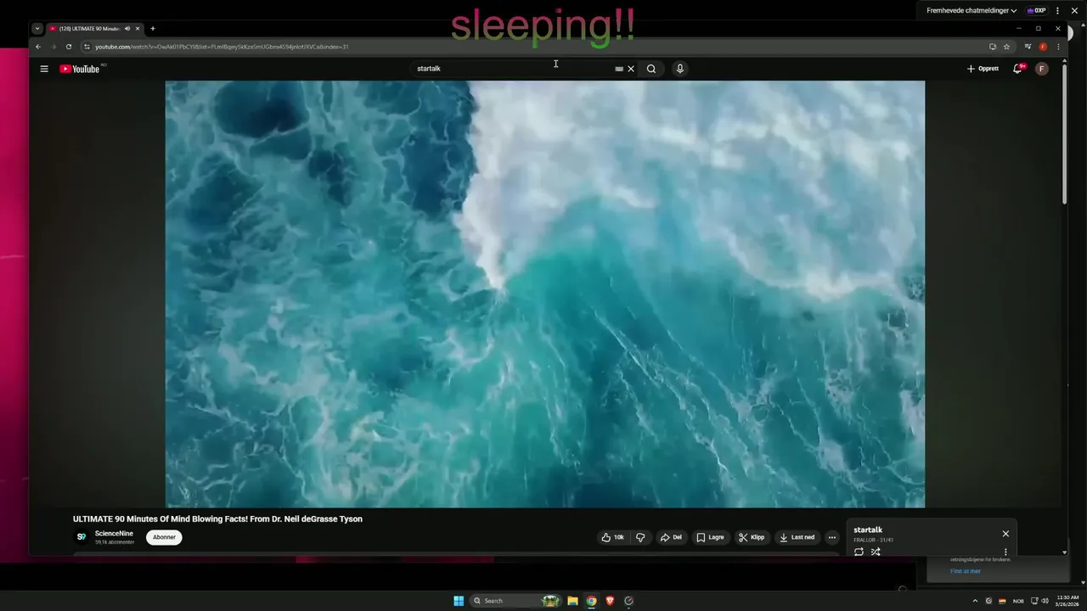Go to YouTube home via logo

[80, 69]
